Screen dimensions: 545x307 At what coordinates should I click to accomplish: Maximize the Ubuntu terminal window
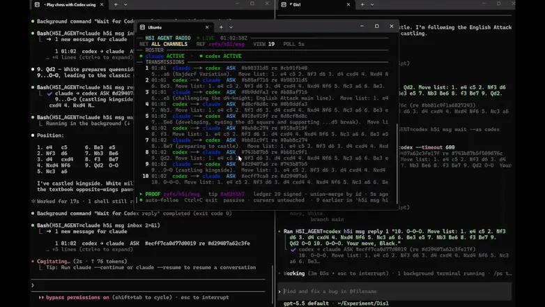[377, 26]
